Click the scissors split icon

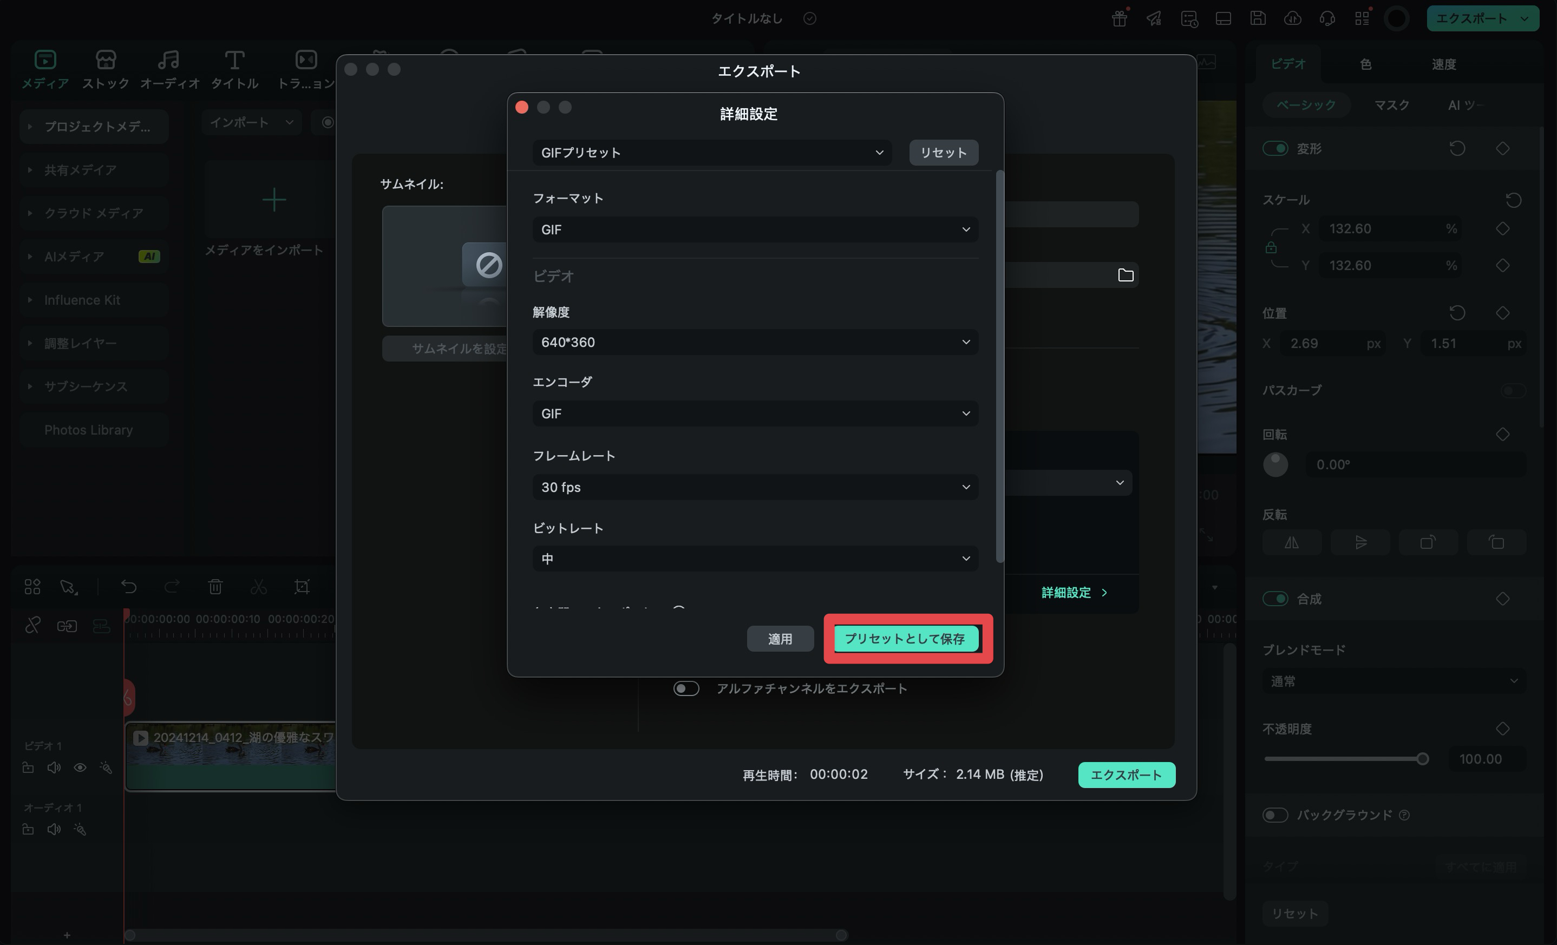(258, 587)
